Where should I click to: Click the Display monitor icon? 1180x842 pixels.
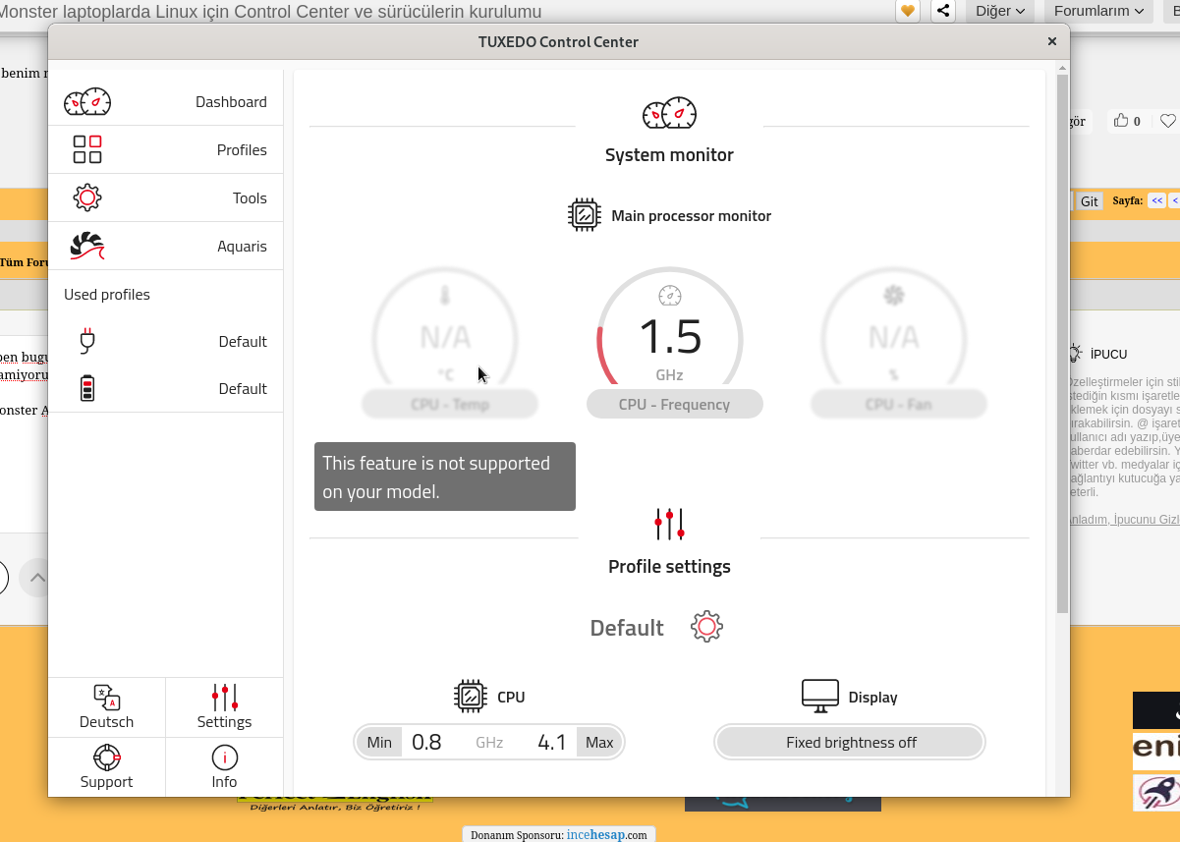[x=820, y=697]
